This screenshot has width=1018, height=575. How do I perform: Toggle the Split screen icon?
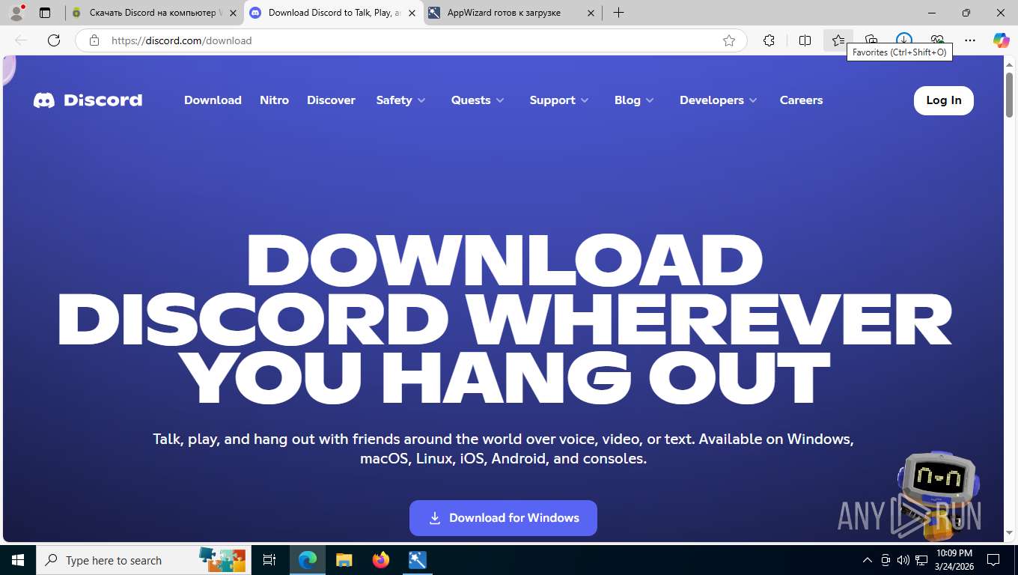805,40
